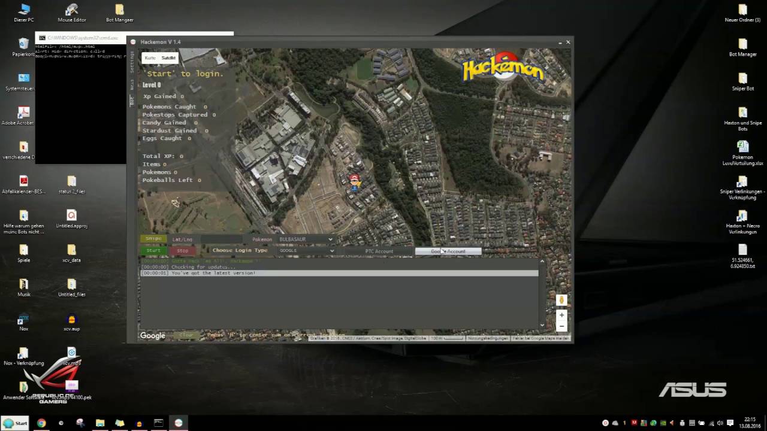Open the Sniper Verlinkungen shortcut icon
Image resolution: width=767 pixels, height=431 pixels.
tap(742, 187)
